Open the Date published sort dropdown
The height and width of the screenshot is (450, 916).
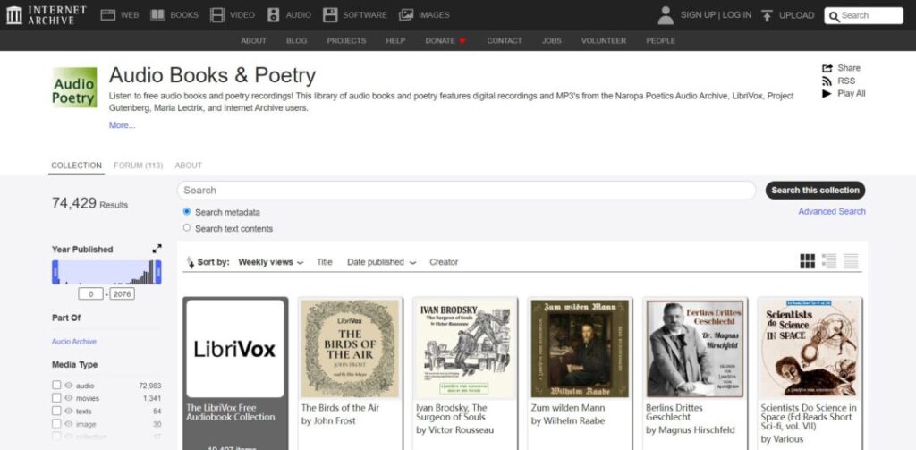click(381, 262)
